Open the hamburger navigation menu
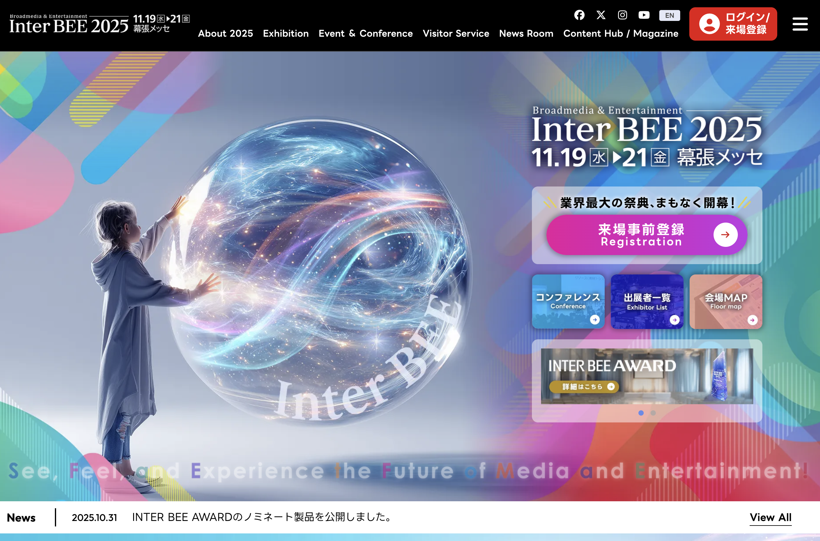The image size is (820, 541). tap(800, 24)
